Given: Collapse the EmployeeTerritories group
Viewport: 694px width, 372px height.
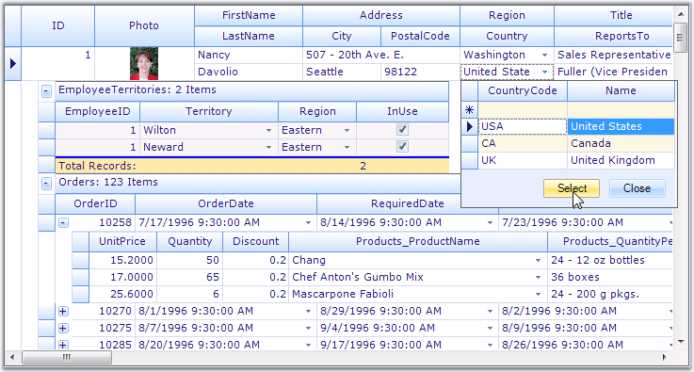Looking at the screenshot, I should click(x=46, y=91).
